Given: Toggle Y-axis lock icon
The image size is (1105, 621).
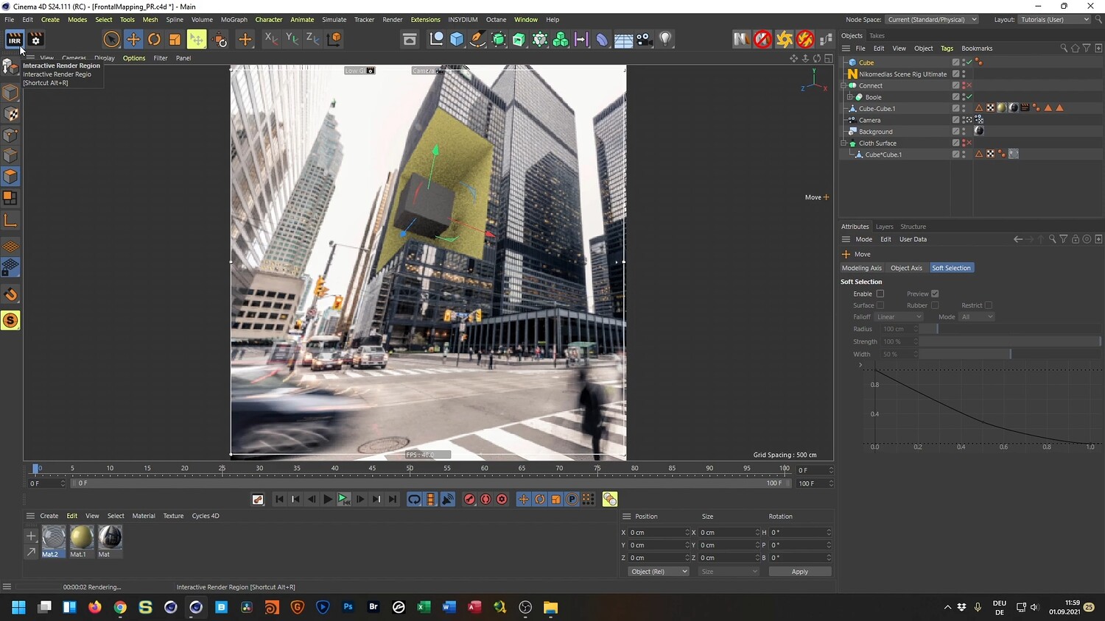Looking at the screenshot, I should [292, 39].
